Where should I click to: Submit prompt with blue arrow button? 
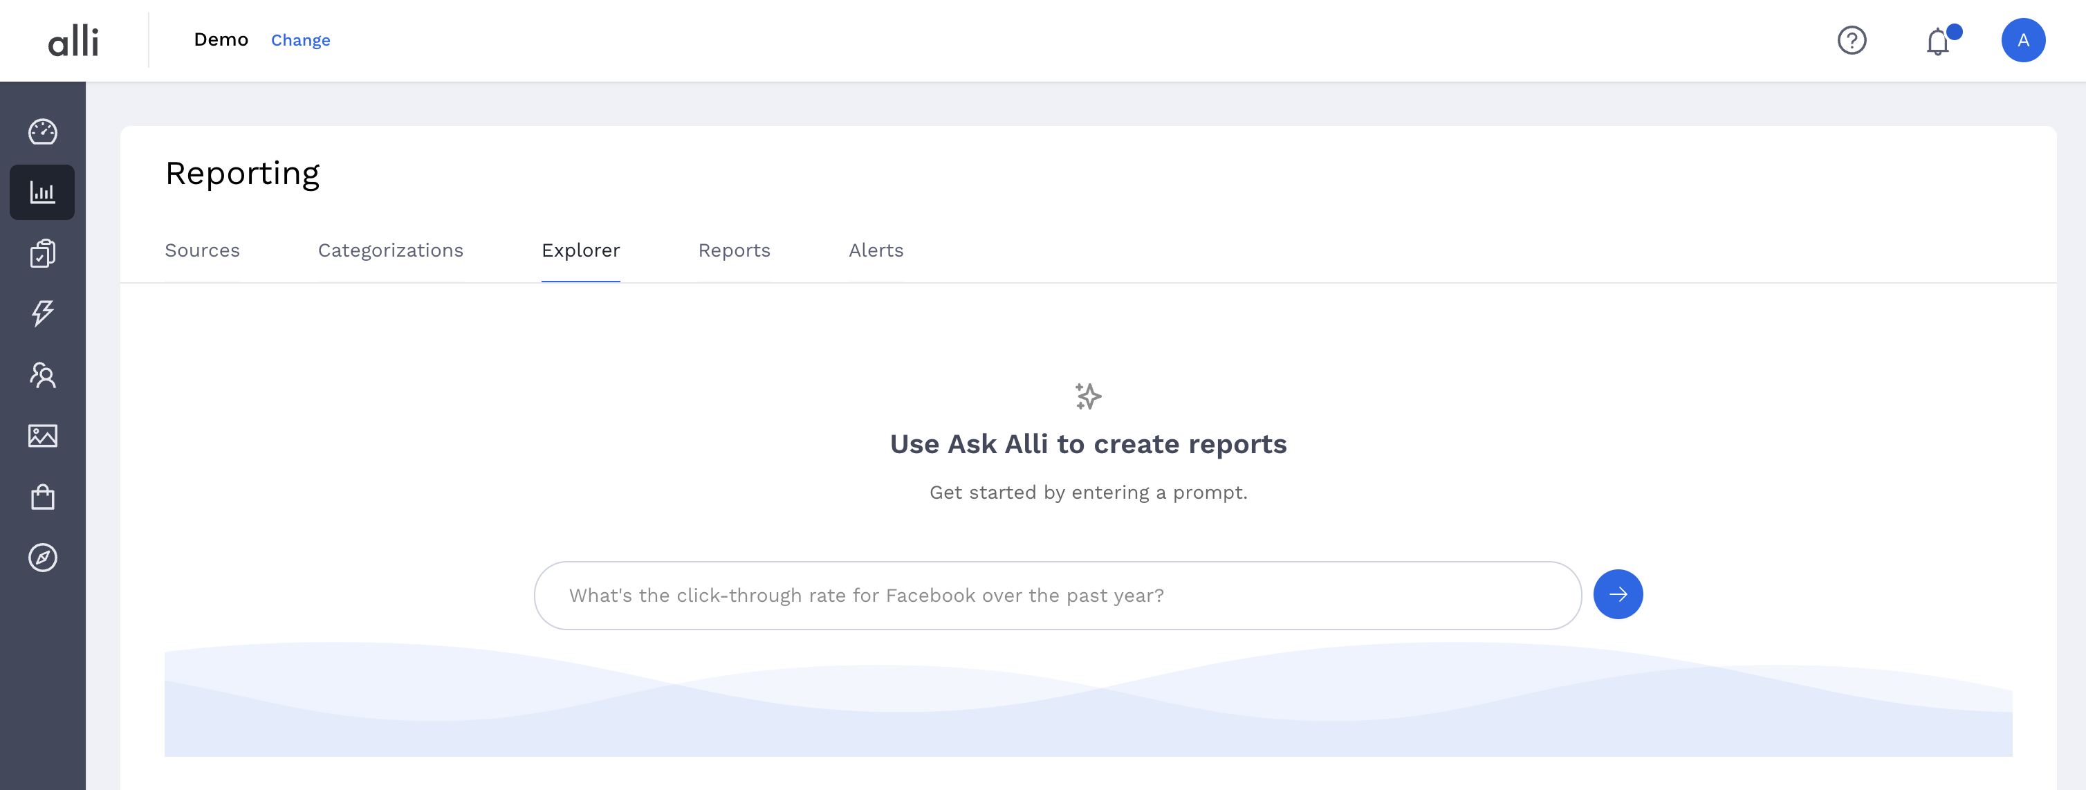(x=1617, y=594)
